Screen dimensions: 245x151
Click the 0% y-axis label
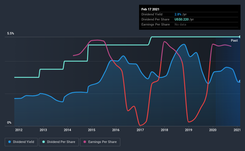9,123
